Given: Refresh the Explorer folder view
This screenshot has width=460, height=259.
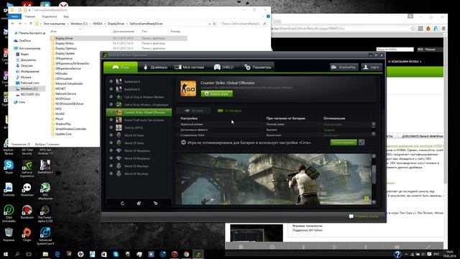Looking at the screenshot, I should pos(214,24).
